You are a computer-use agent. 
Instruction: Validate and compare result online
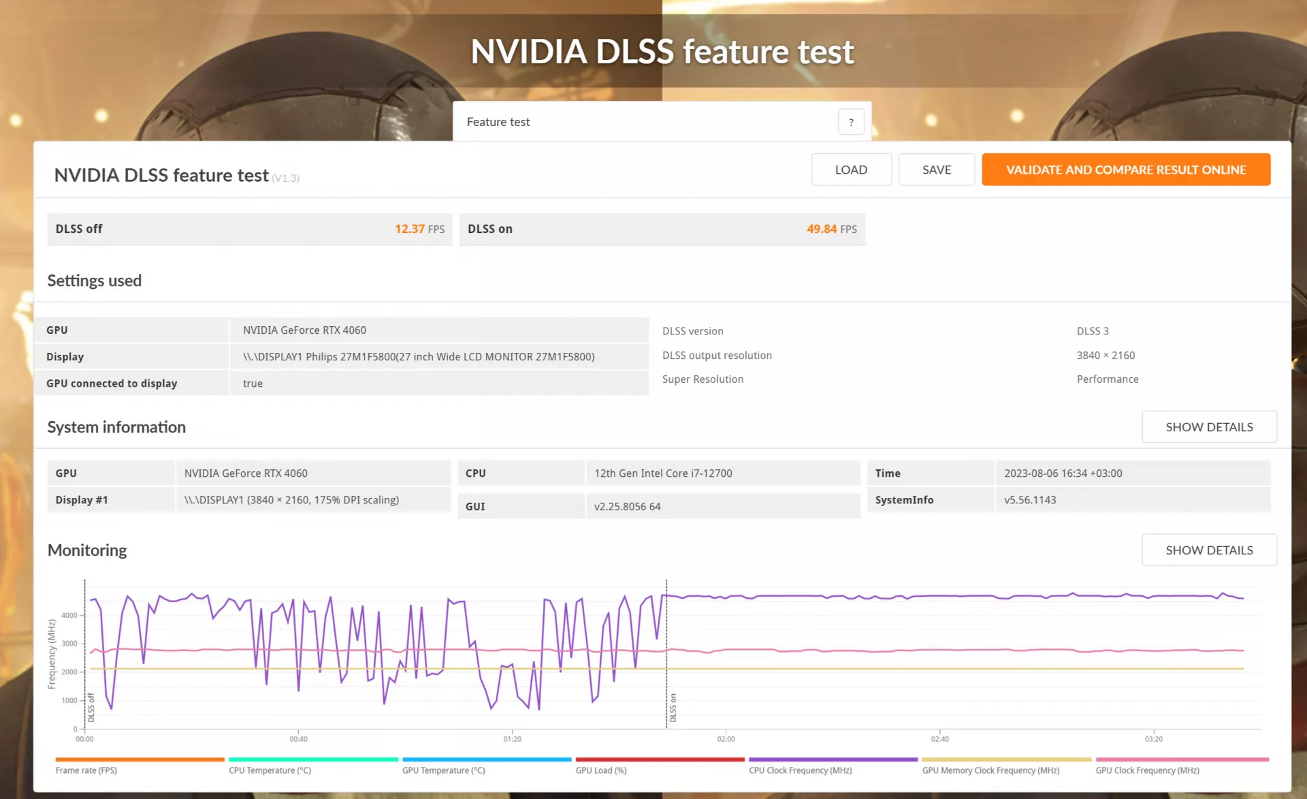click(1126, 170)
